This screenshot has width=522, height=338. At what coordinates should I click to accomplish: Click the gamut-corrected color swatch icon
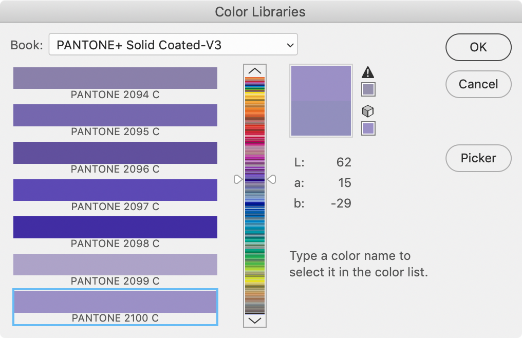click(368, 89)
